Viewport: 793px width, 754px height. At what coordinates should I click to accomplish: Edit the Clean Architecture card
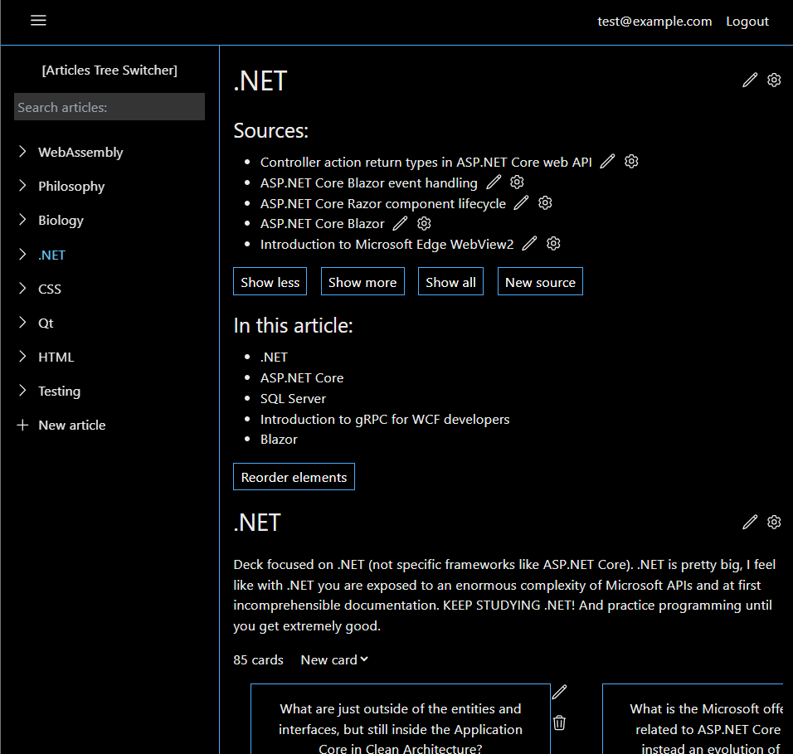559,692
